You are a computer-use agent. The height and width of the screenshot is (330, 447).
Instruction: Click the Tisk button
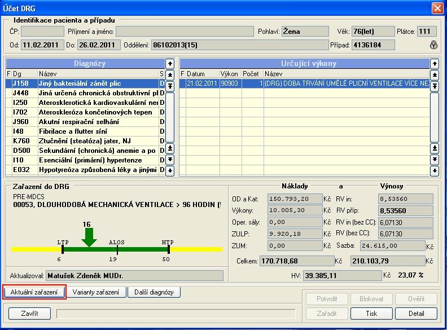pos(371,314)
